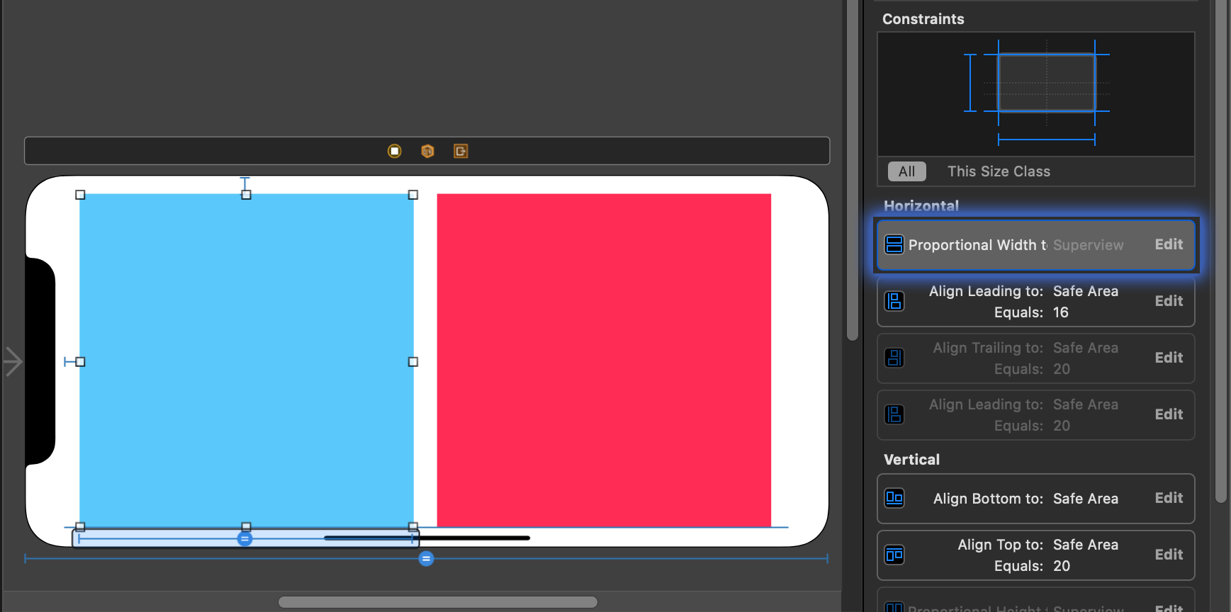Edit the Align Trailing Equals 20 constraint
The image size is (1231, 612).
pyautogui.click(x=1169, y=358)
